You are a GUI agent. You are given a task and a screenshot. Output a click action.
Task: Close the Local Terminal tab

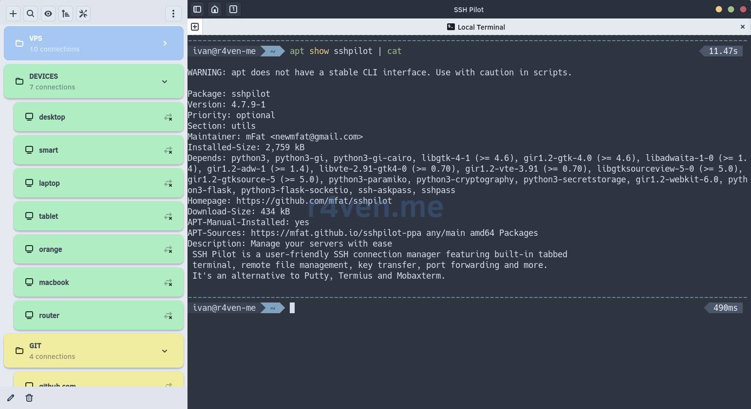tap(742, 27)
